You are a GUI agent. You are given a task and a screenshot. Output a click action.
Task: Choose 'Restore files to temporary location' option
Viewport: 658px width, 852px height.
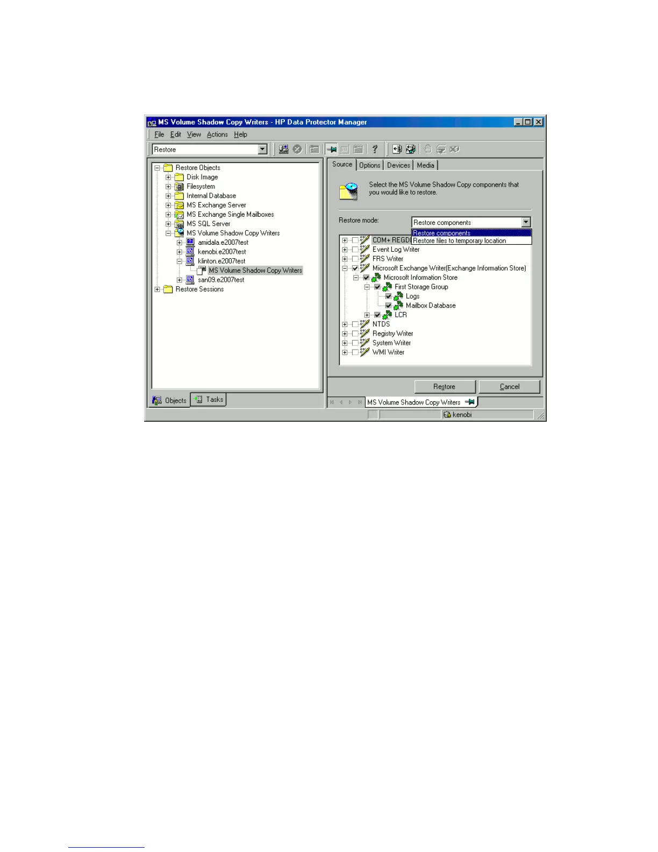coord(471,241)
